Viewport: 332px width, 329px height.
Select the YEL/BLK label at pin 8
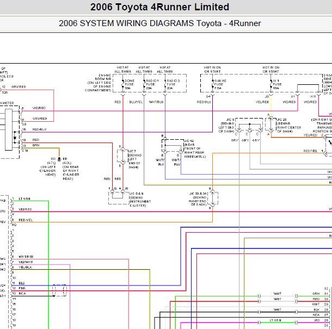[25, 267]
